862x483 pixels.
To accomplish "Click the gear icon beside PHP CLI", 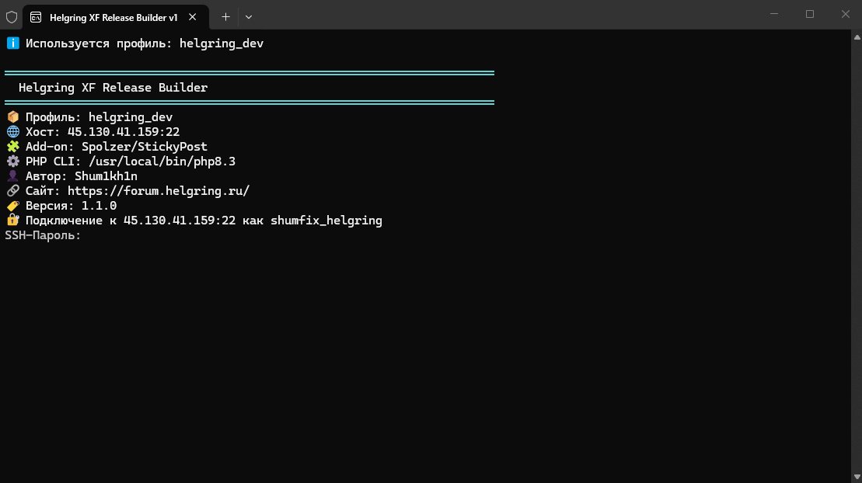I will [12, 162].
